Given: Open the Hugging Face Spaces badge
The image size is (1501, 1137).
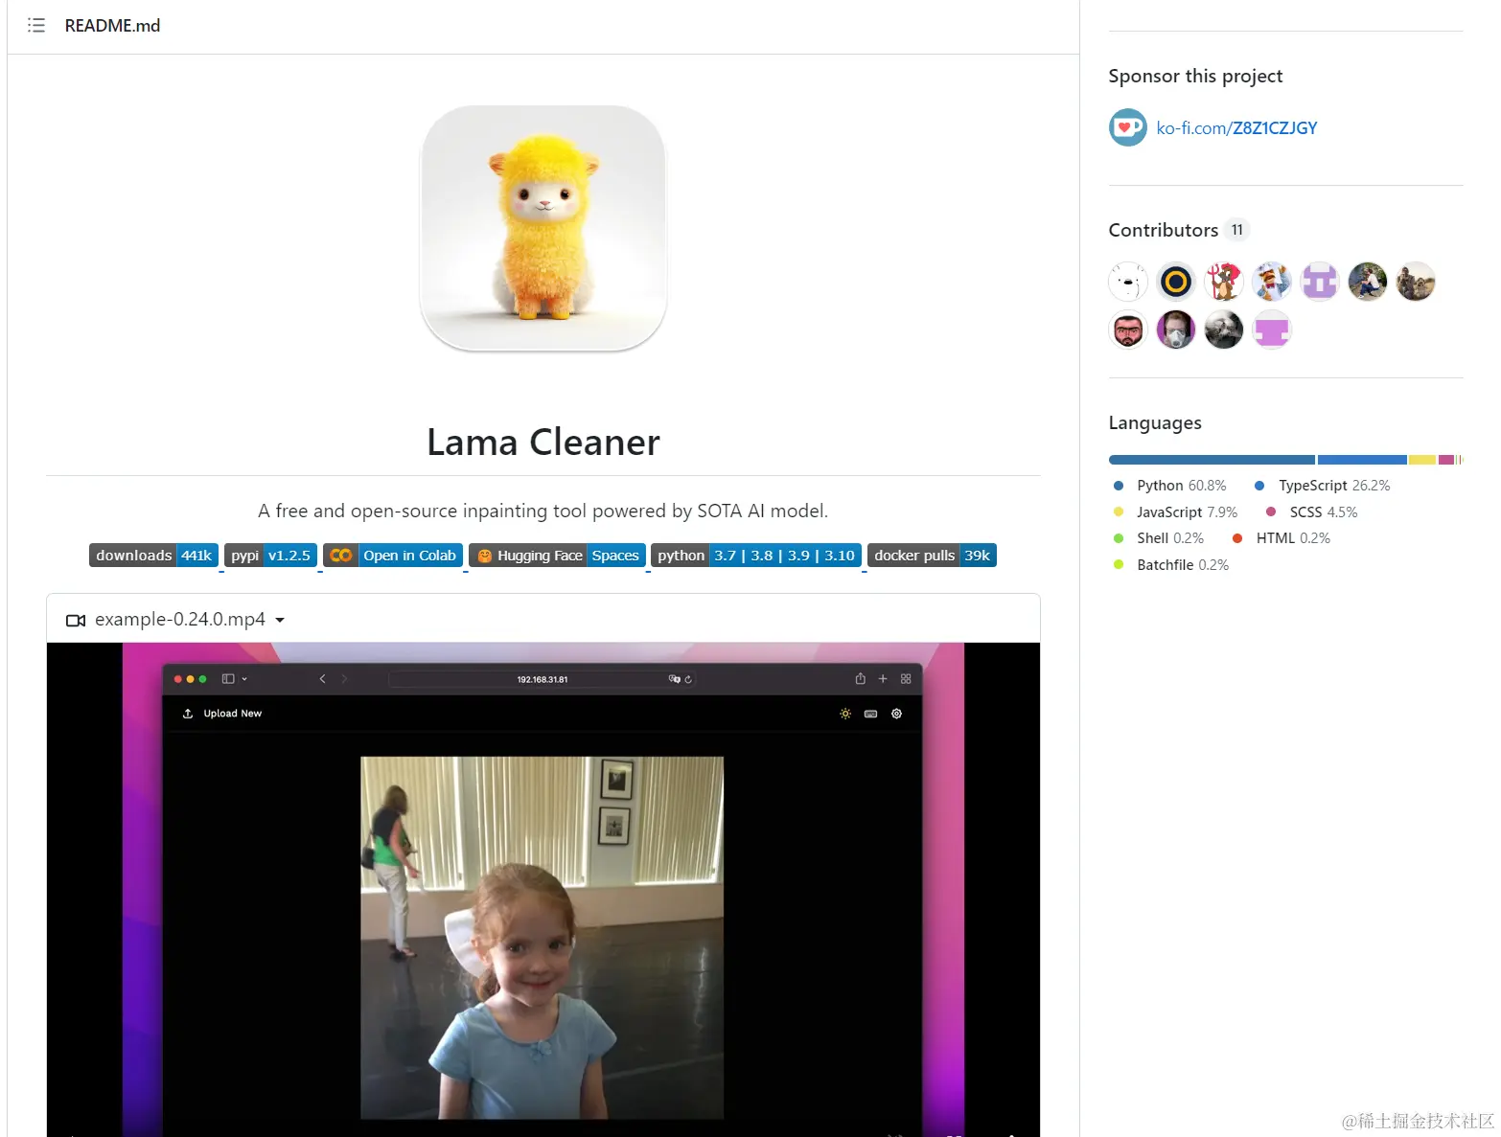Looking at the screenshot, I should [557, 556].
